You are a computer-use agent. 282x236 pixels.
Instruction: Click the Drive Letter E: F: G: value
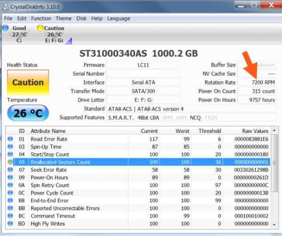143,100
